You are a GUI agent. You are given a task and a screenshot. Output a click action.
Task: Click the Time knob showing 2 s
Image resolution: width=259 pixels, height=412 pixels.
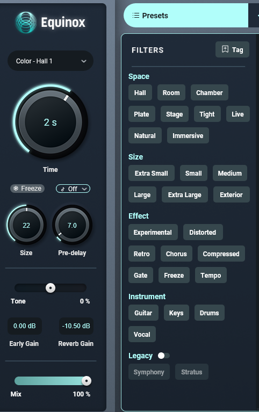click(x=50, y=122)
